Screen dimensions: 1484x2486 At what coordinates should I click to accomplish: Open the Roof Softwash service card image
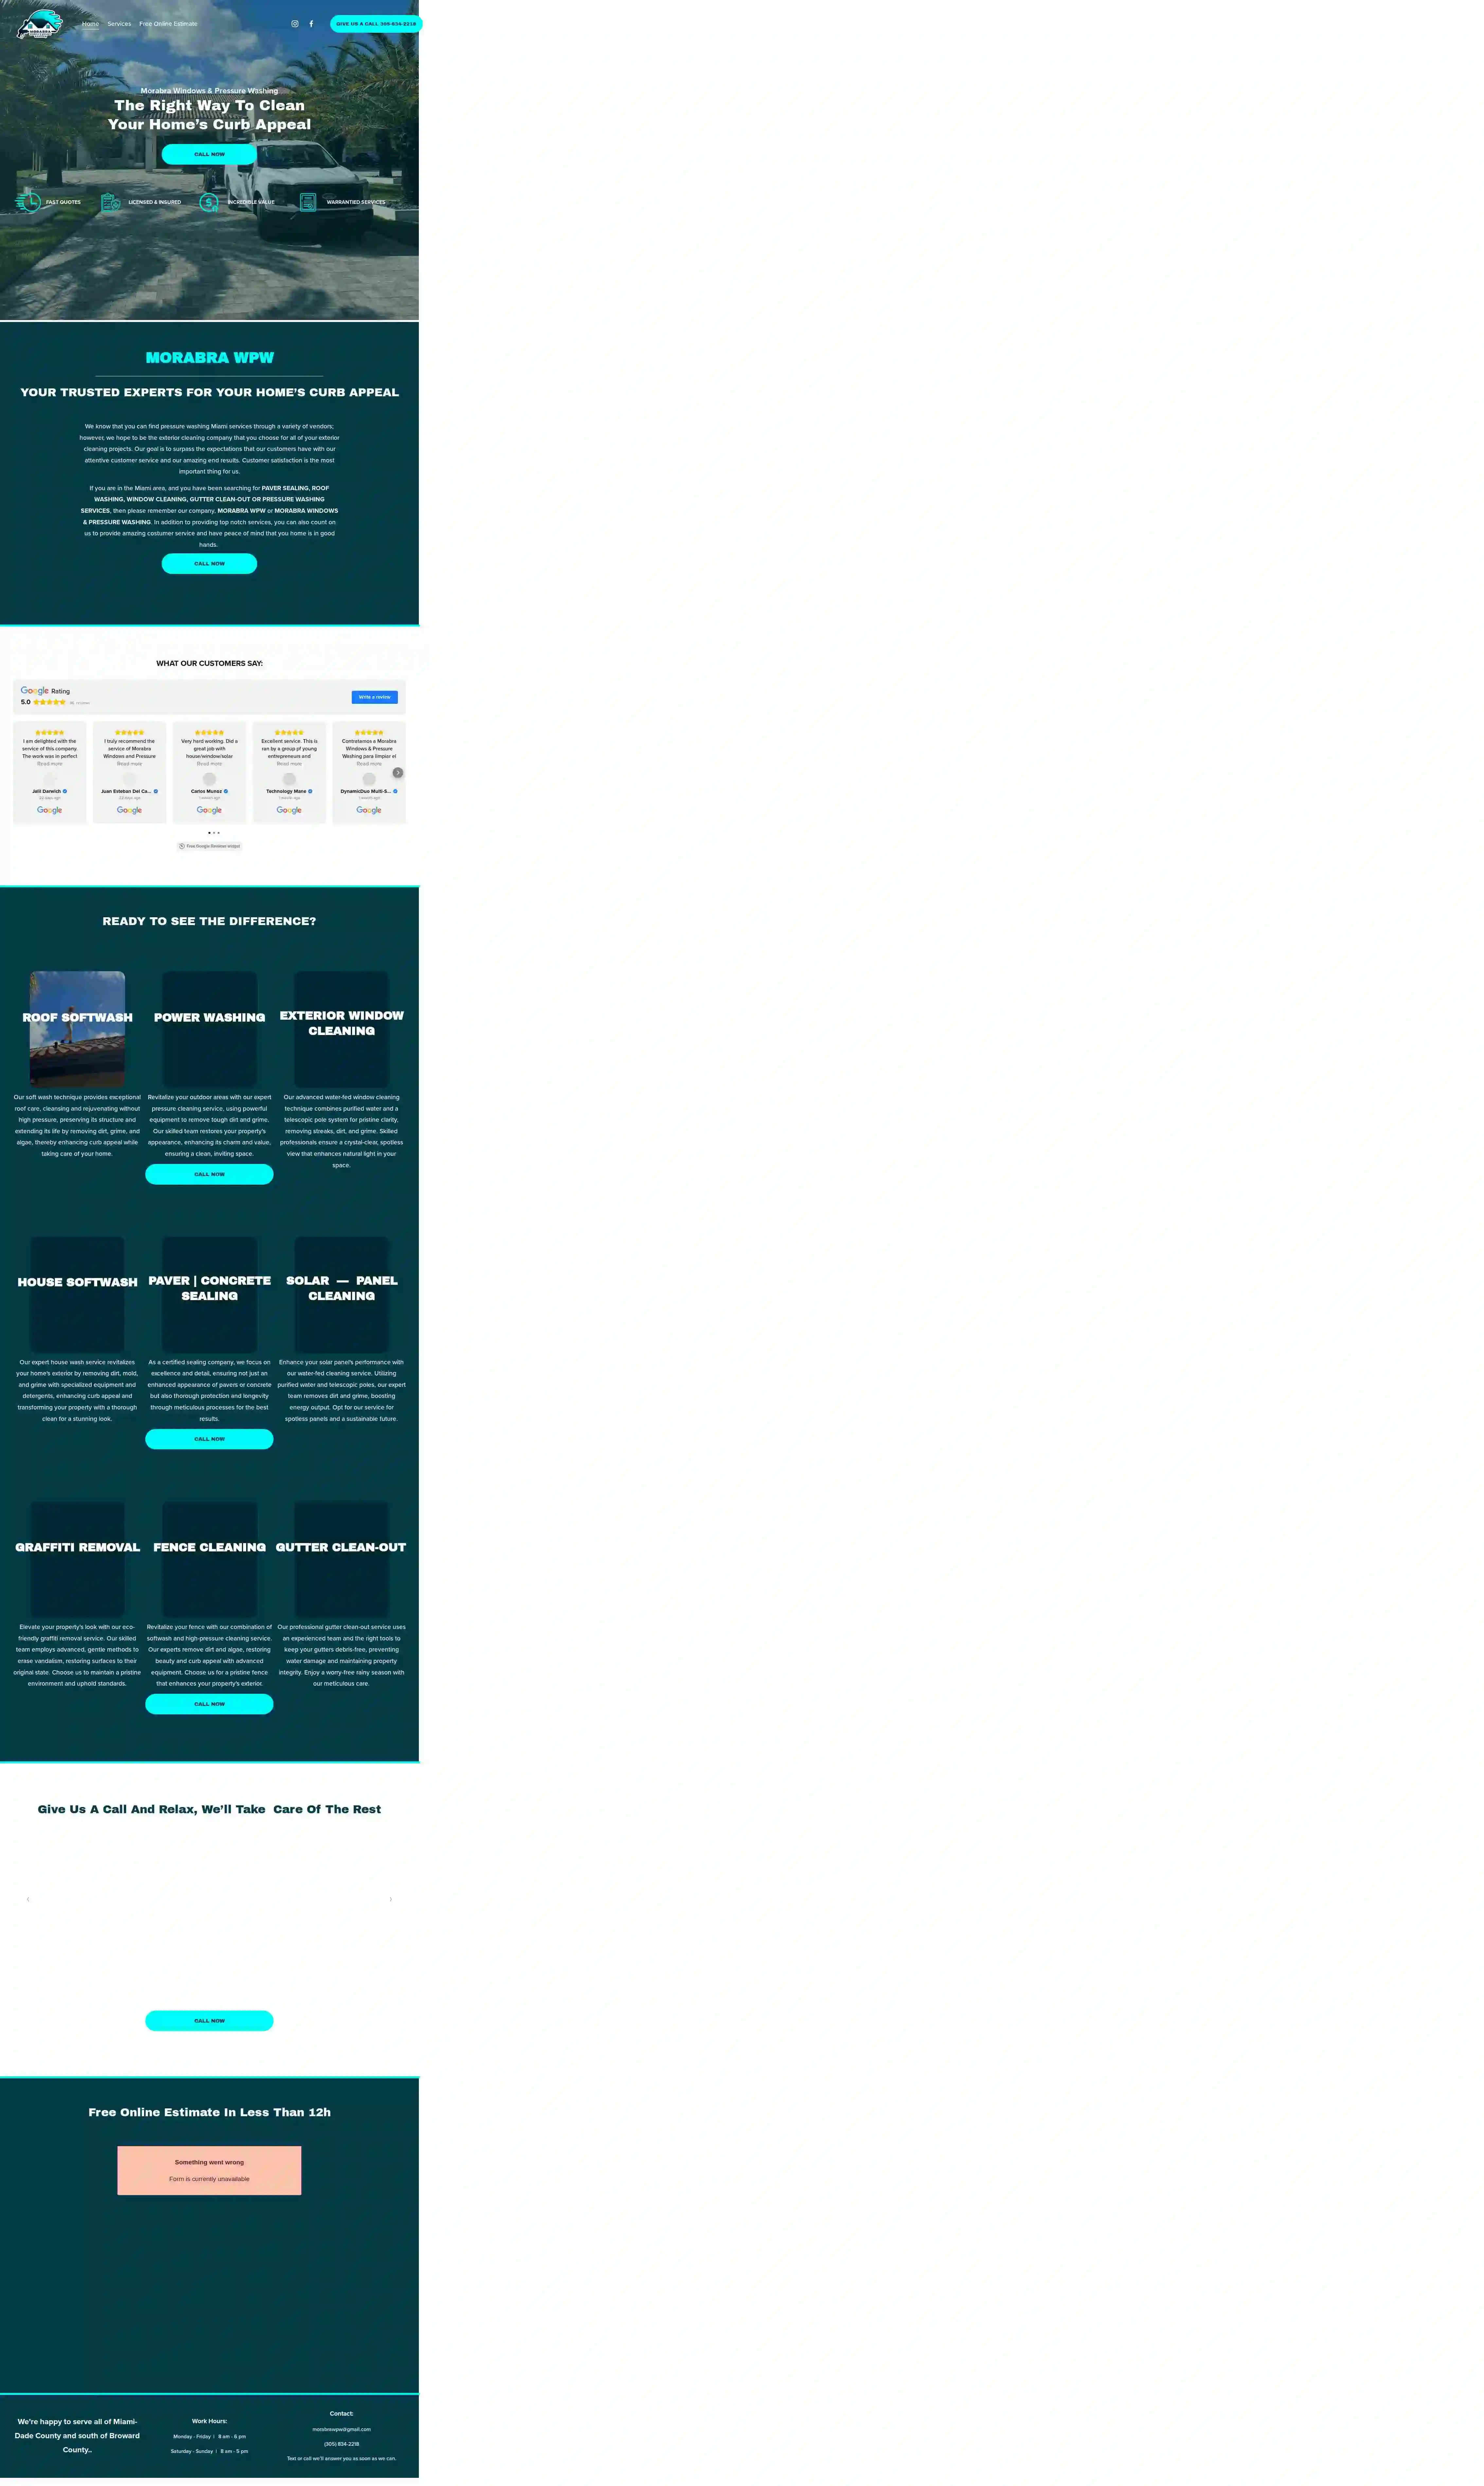(77, 1029)
